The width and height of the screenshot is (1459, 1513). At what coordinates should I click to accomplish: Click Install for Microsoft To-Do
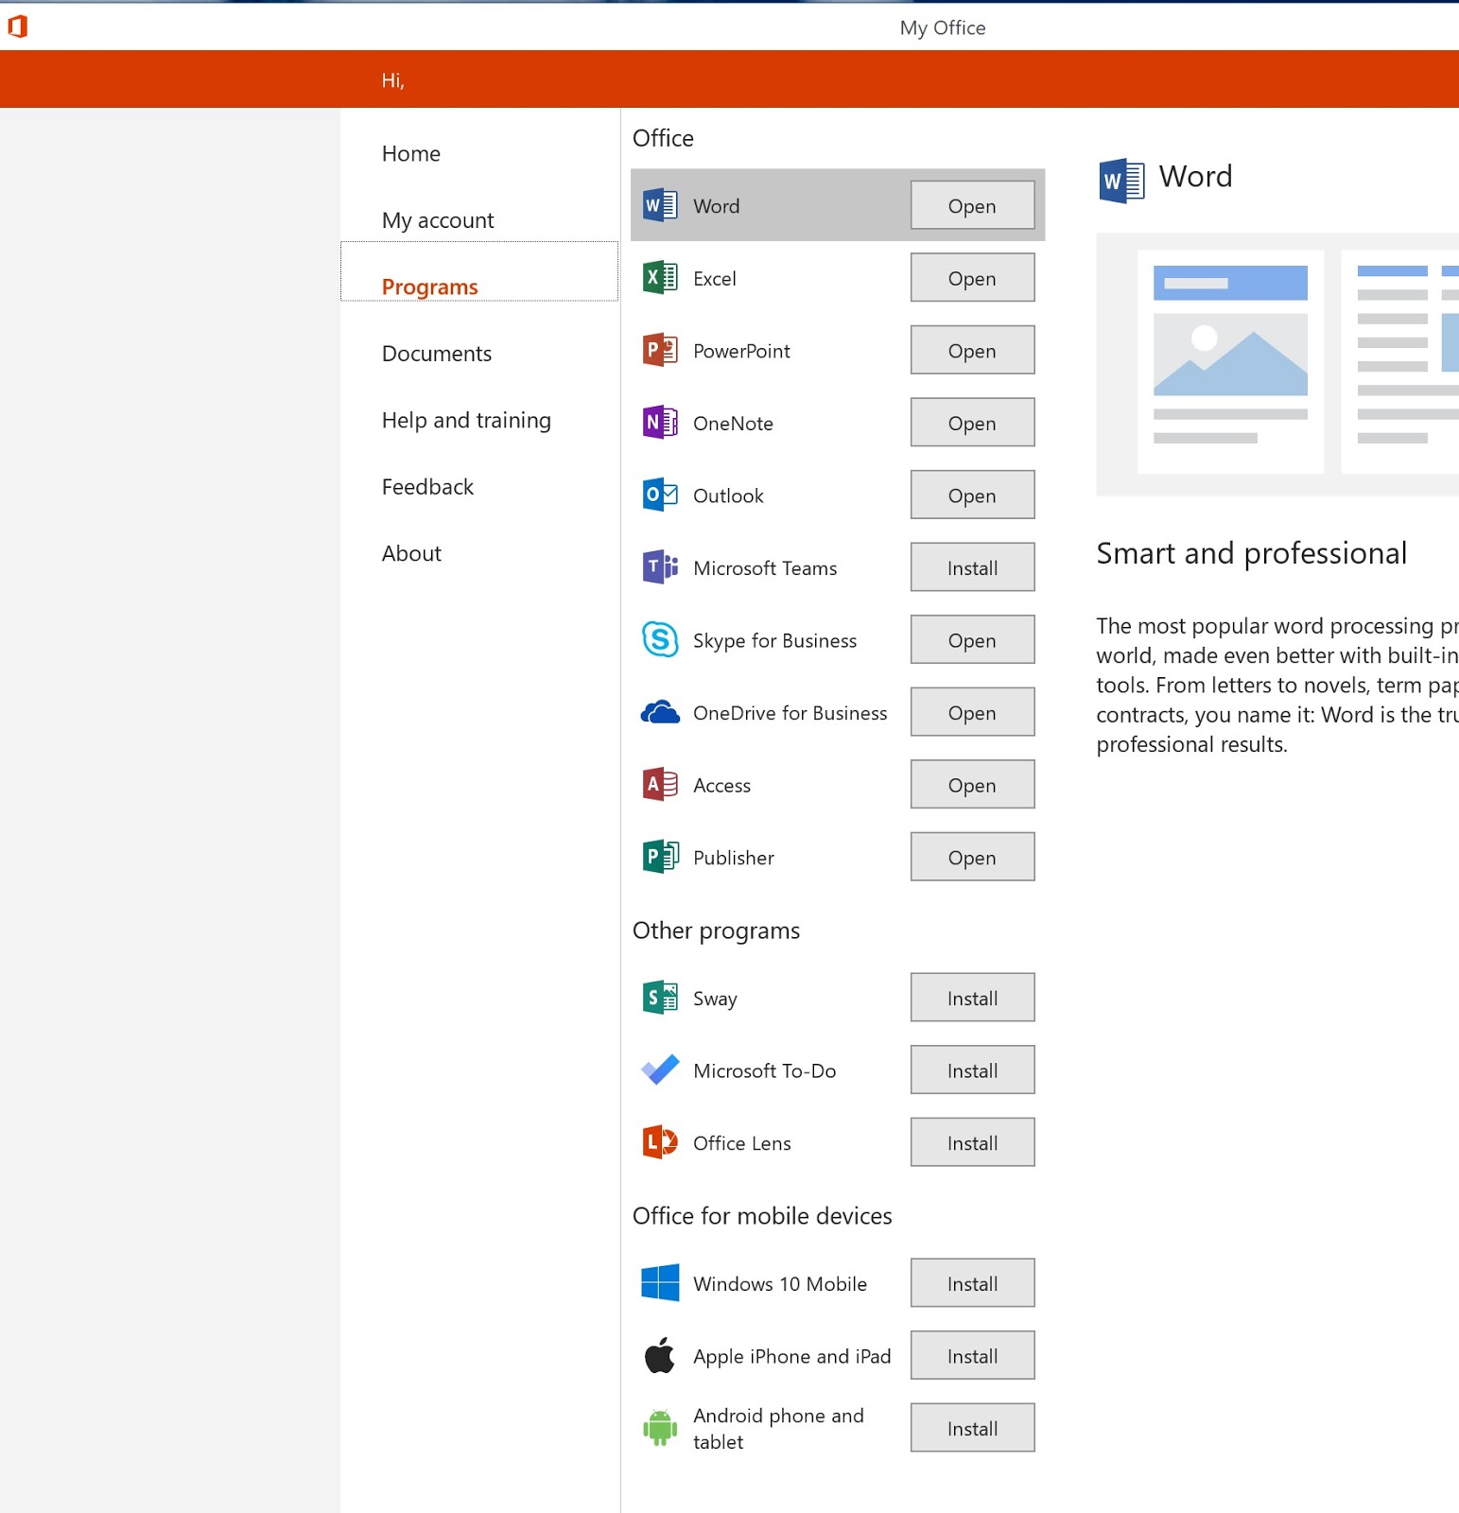[972, 1070]
